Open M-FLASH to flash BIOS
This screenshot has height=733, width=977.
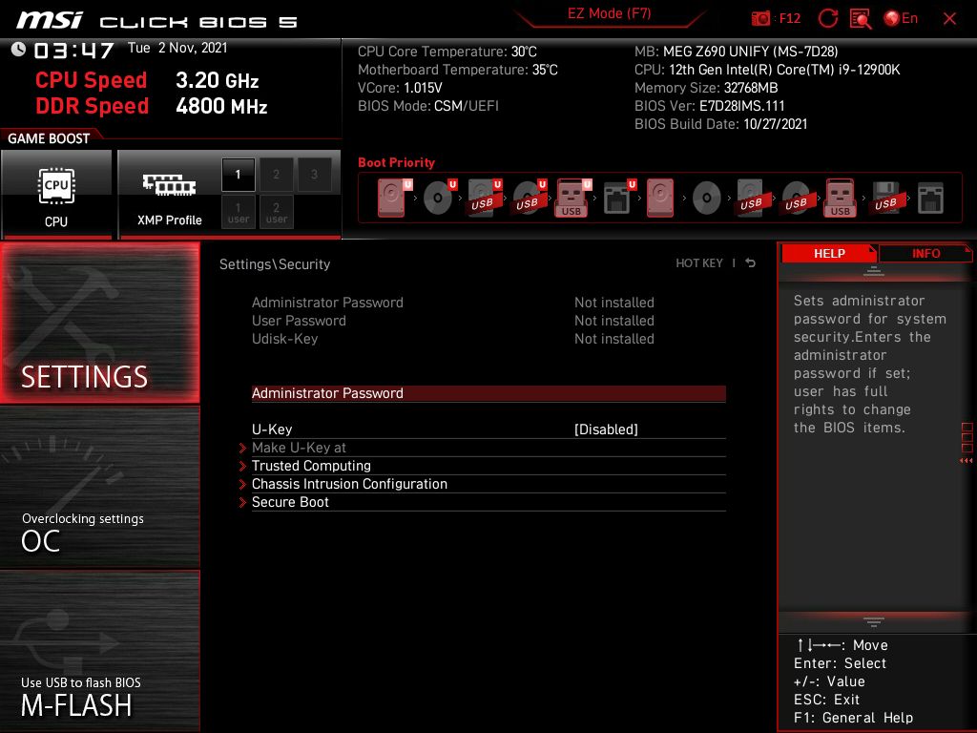point(99,651)
